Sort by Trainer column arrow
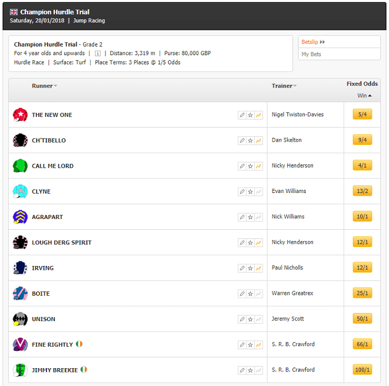This screenshot has width=389, height=386. pyautogui.click(x=295, y=86)
